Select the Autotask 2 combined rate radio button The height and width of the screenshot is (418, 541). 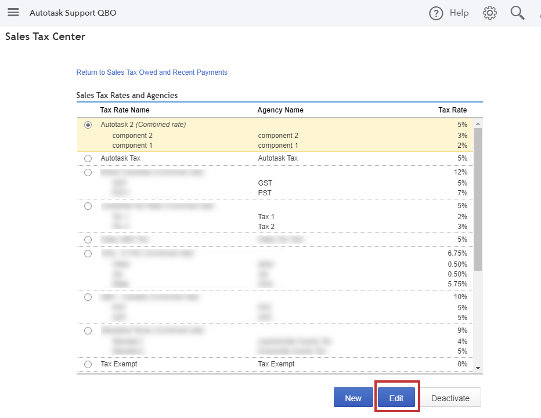click(88, 124)
